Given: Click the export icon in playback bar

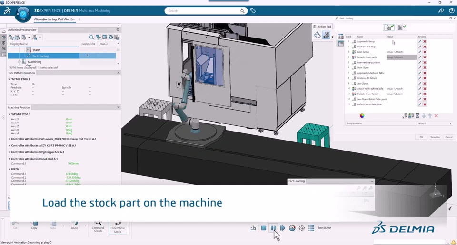Looking at the screenshot, I should pyautogui.click(x=253, y=228).
